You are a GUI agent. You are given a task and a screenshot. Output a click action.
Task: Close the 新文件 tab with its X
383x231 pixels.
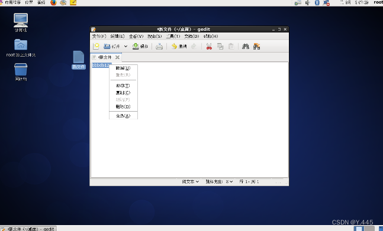(117, 57)
